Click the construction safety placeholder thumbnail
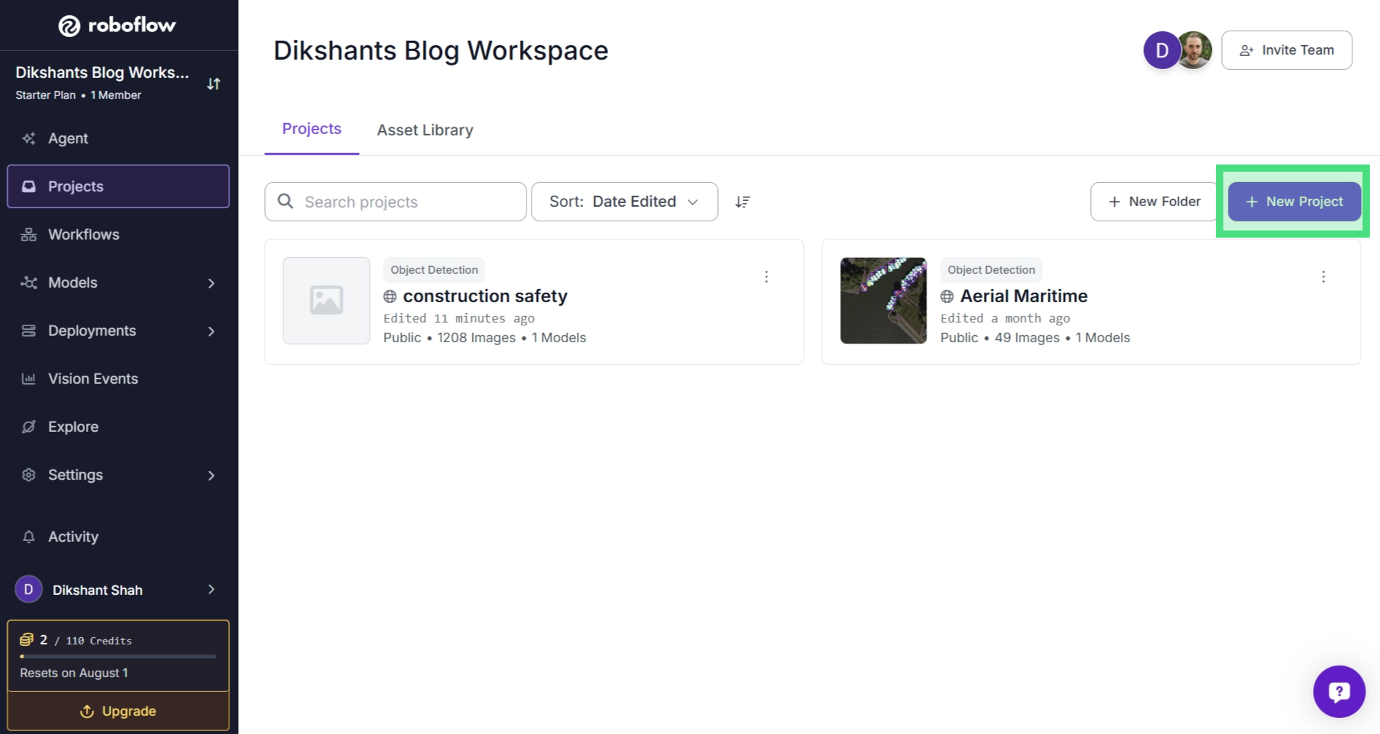Viewport: 1380px width, 734px height. (x=326, y=301)
